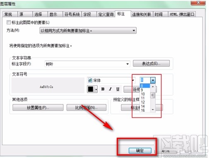Choose font size 9 from the list

[145, 90]
